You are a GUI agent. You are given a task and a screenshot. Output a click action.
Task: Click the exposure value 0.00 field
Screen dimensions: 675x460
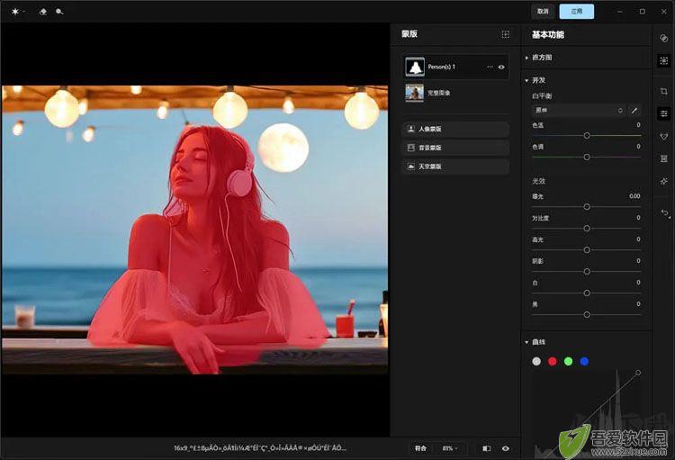click(634, 196)
